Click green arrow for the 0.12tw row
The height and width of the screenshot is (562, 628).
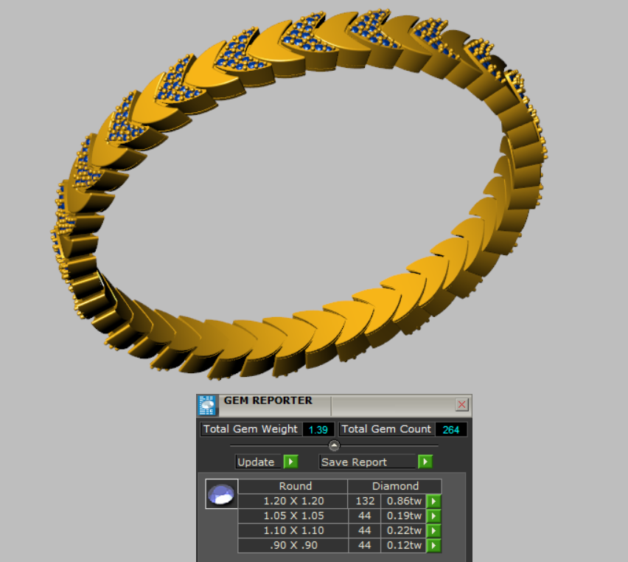(434, 546)
